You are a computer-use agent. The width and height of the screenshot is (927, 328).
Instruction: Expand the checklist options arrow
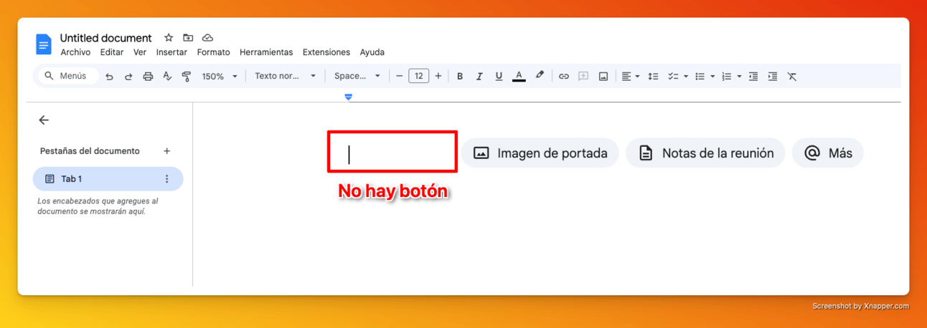[686, 77]
